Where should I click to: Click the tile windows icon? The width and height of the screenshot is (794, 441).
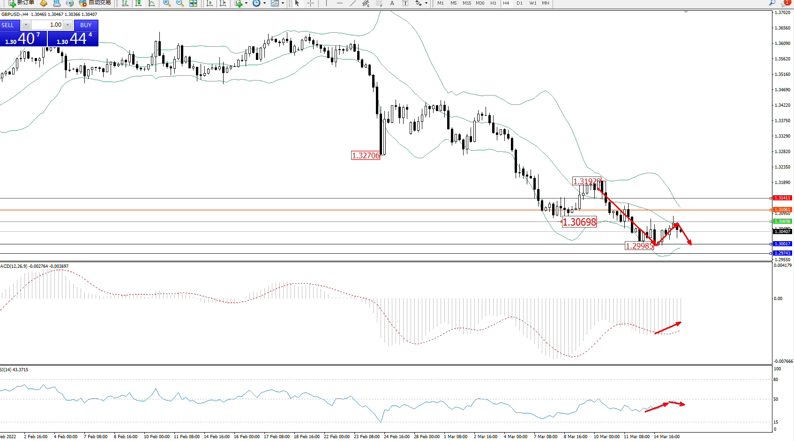[193, 3]
